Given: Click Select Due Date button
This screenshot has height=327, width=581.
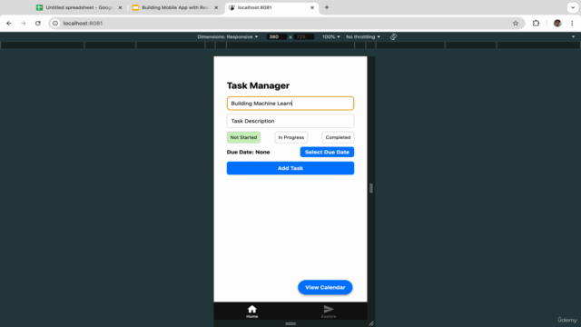Looking at the screenshot, I should coord(327,152).
